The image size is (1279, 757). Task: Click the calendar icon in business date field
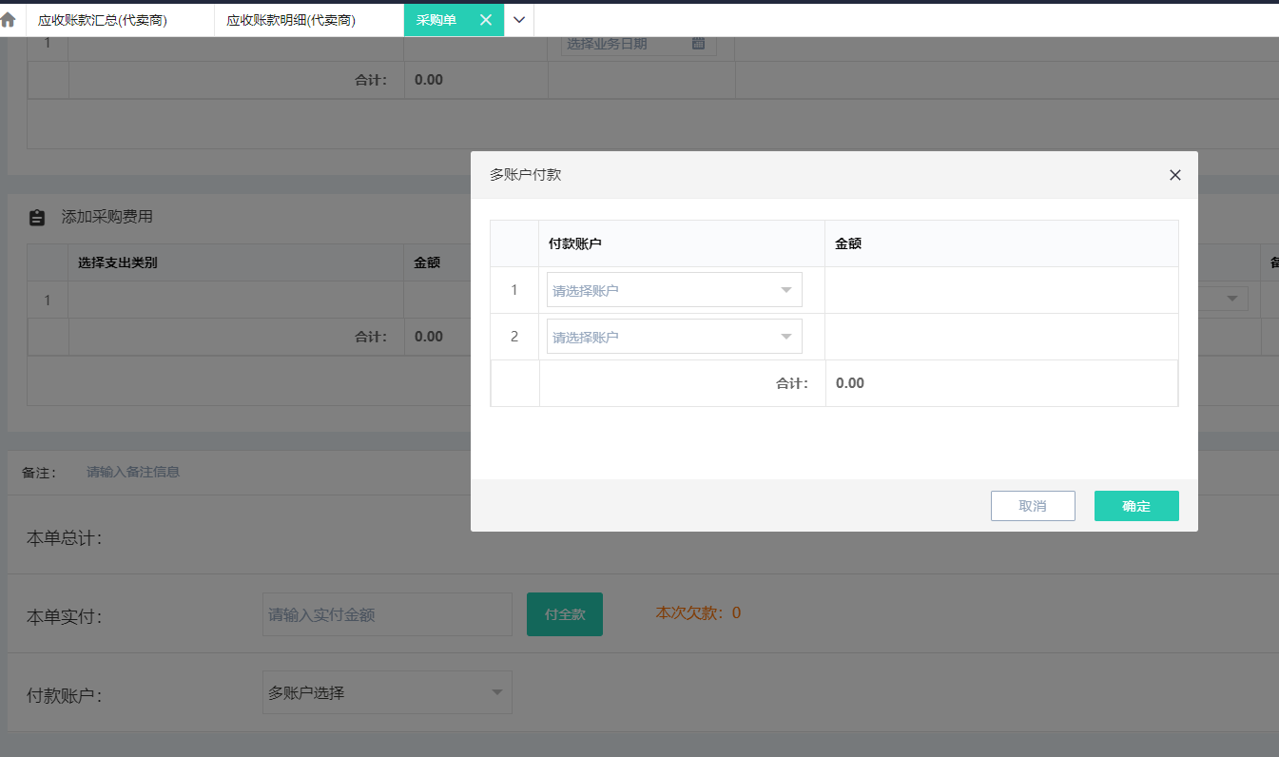pyautogui.click(x=698, y=44)
